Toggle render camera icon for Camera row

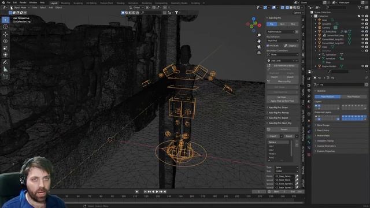coord(367,28)
